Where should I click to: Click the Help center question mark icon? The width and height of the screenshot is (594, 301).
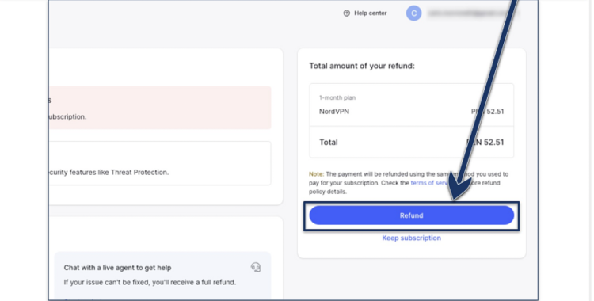(346, 13)
